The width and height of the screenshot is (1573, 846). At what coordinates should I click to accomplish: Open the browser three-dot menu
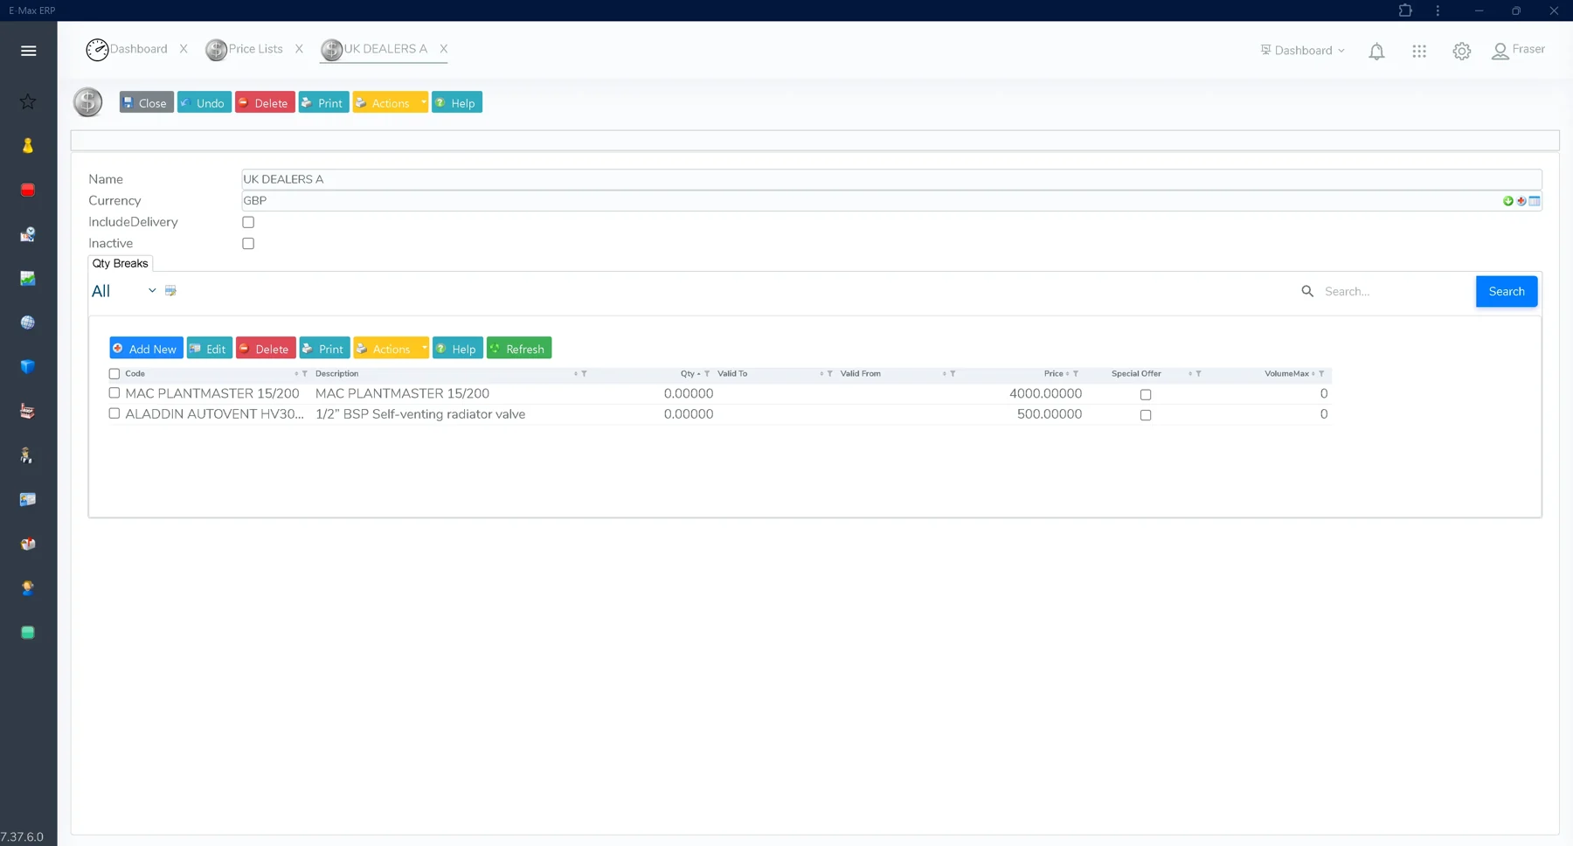tap(1438, 10)
